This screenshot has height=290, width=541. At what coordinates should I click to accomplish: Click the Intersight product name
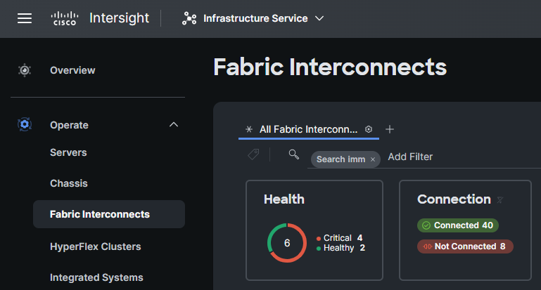tap(119, 18)
